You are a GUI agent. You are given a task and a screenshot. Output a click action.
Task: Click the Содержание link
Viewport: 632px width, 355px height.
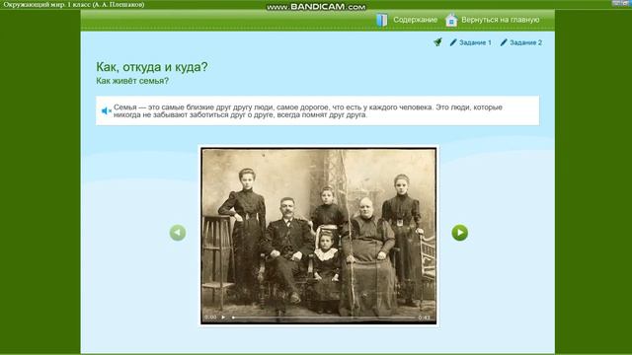coord(415,20)
